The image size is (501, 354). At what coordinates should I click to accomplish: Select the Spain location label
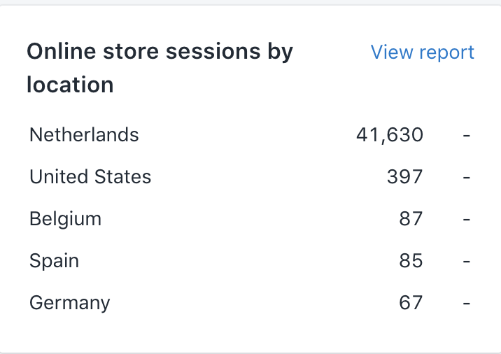point(55,261)
